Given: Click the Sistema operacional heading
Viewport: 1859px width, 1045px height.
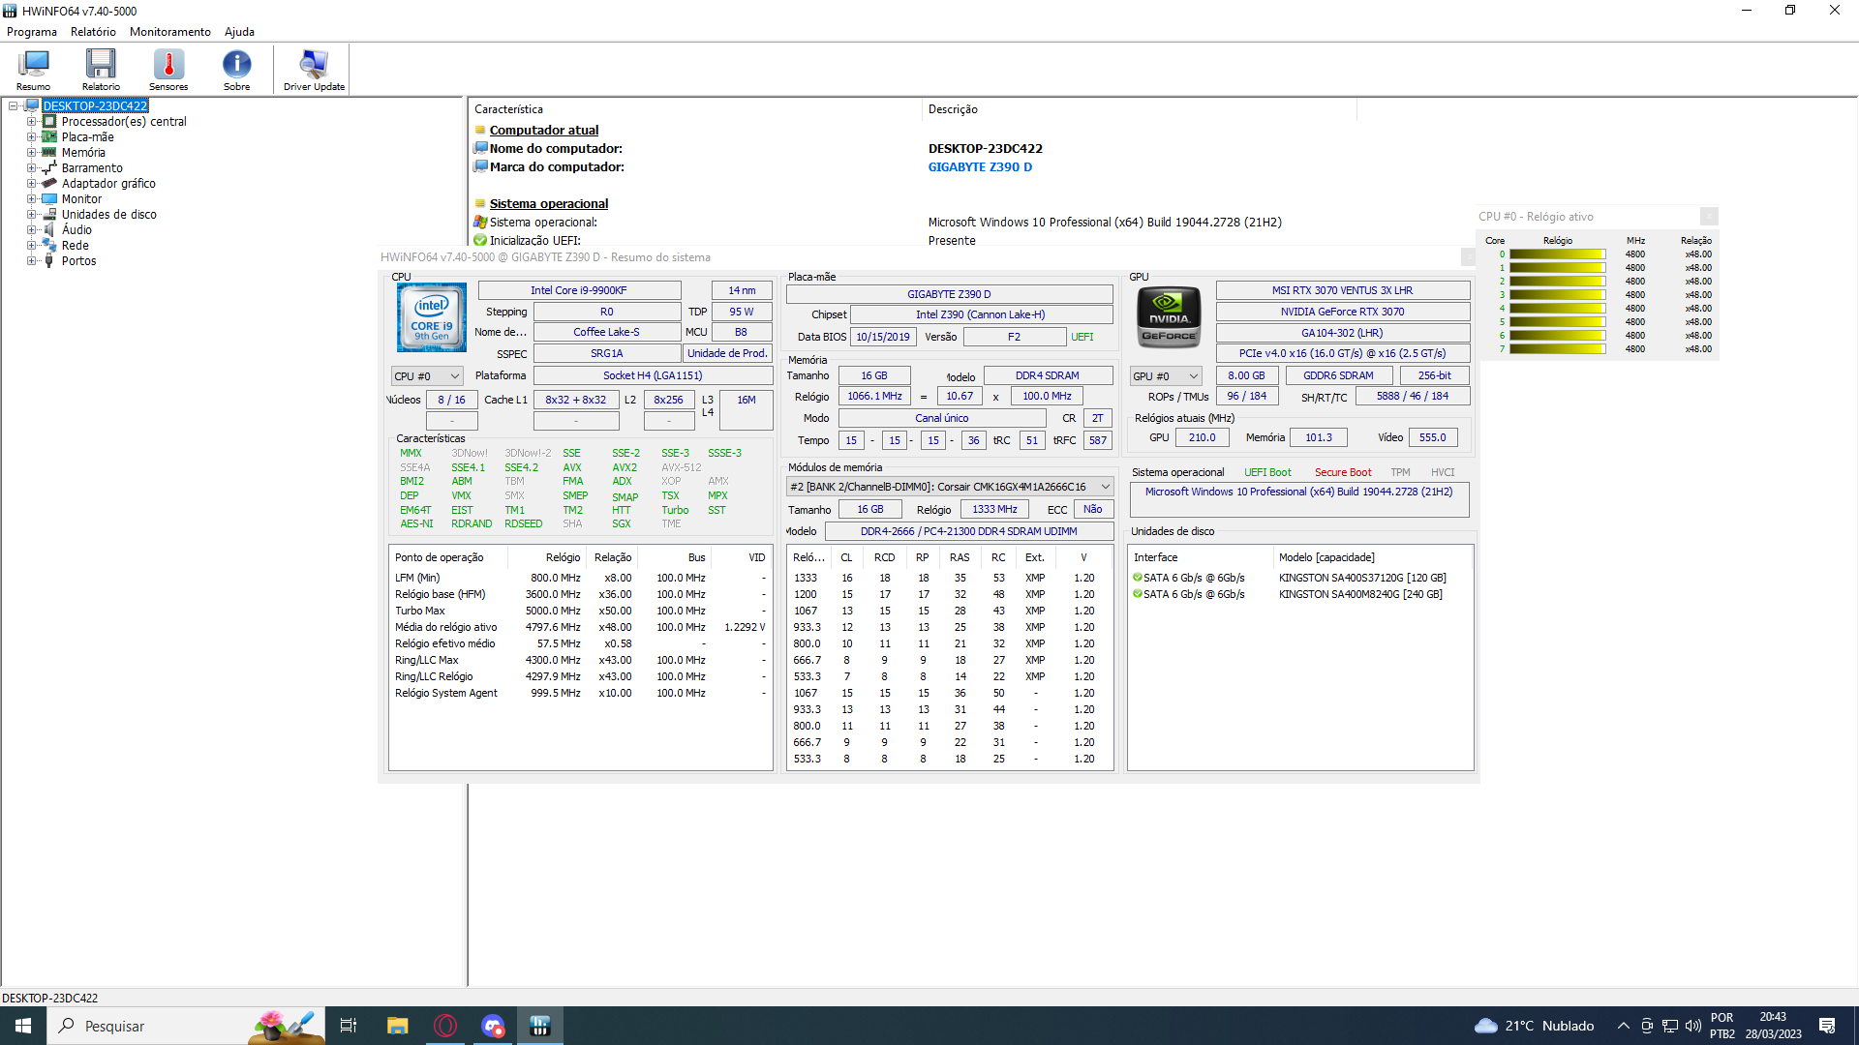Looking at the screenshot, I should pos(549,204).
